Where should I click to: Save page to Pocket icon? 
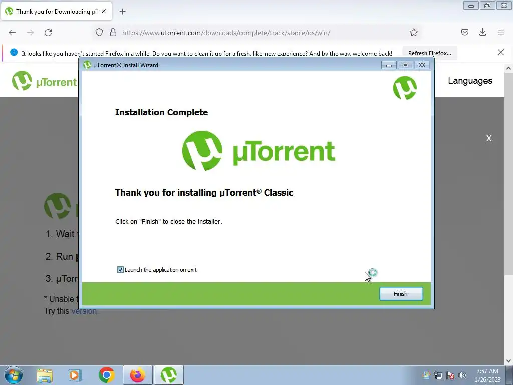(464, 32)
